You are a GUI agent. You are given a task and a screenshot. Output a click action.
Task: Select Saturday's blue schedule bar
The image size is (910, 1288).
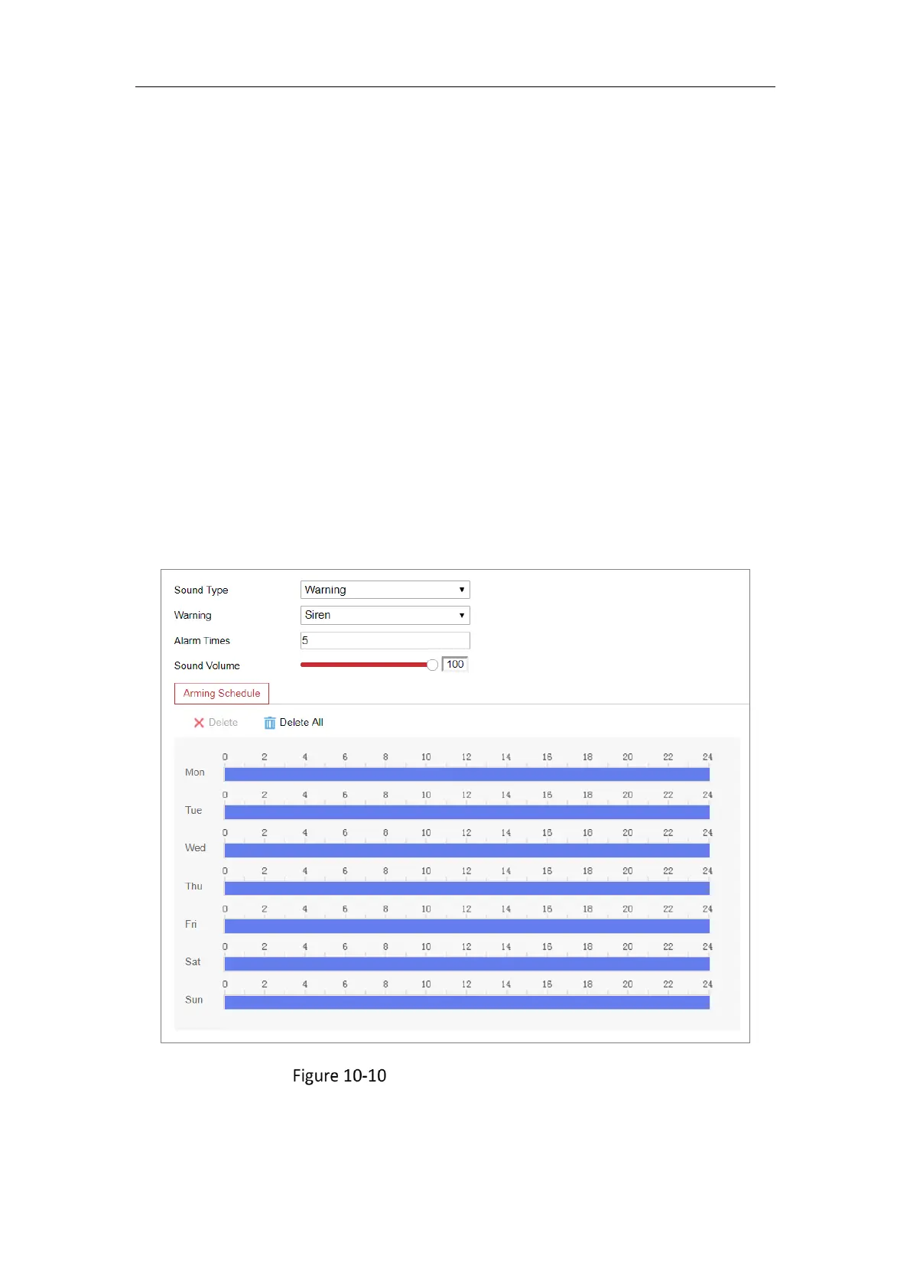click(x=466, y=964)
